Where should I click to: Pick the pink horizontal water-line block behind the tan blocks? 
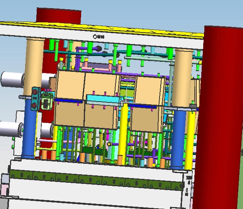coord(95,69)
